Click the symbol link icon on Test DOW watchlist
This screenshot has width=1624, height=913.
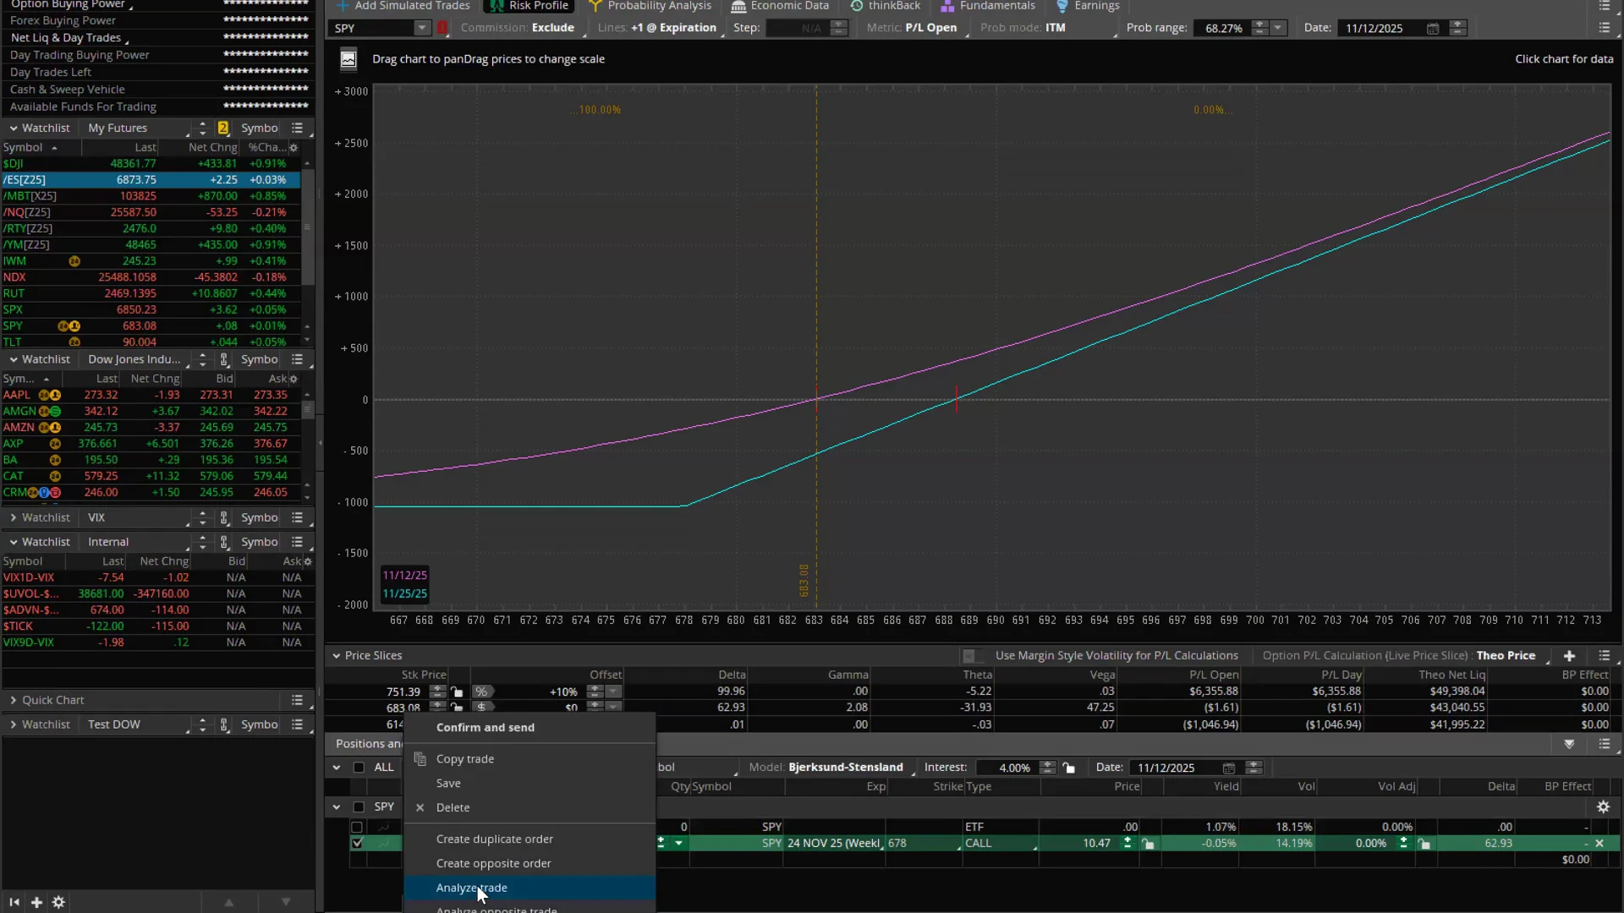224,724
